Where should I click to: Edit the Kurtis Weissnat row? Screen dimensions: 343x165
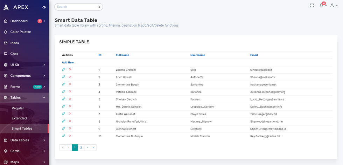[x=63, y=114]
